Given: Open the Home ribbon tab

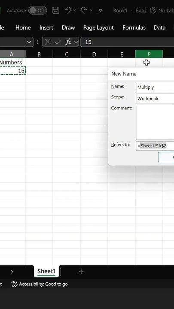Looking at the screenshot, I should [x=23, y=27].
